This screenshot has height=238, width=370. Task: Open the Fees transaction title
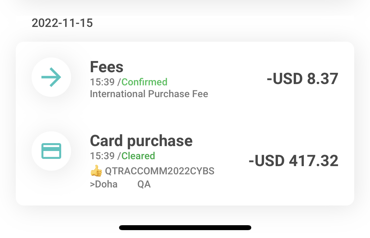coord(107,67)
